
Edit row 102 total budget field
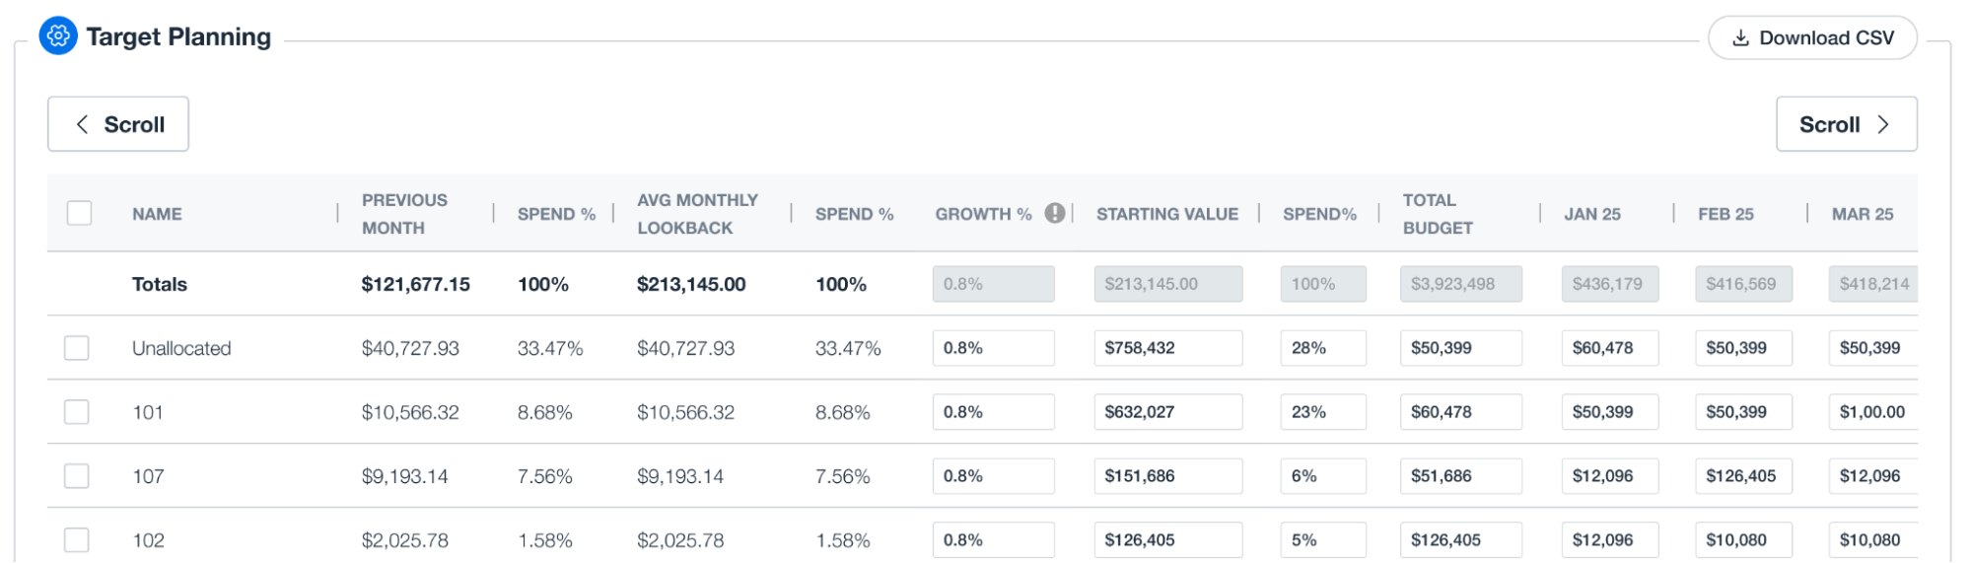coord(1460,540)
